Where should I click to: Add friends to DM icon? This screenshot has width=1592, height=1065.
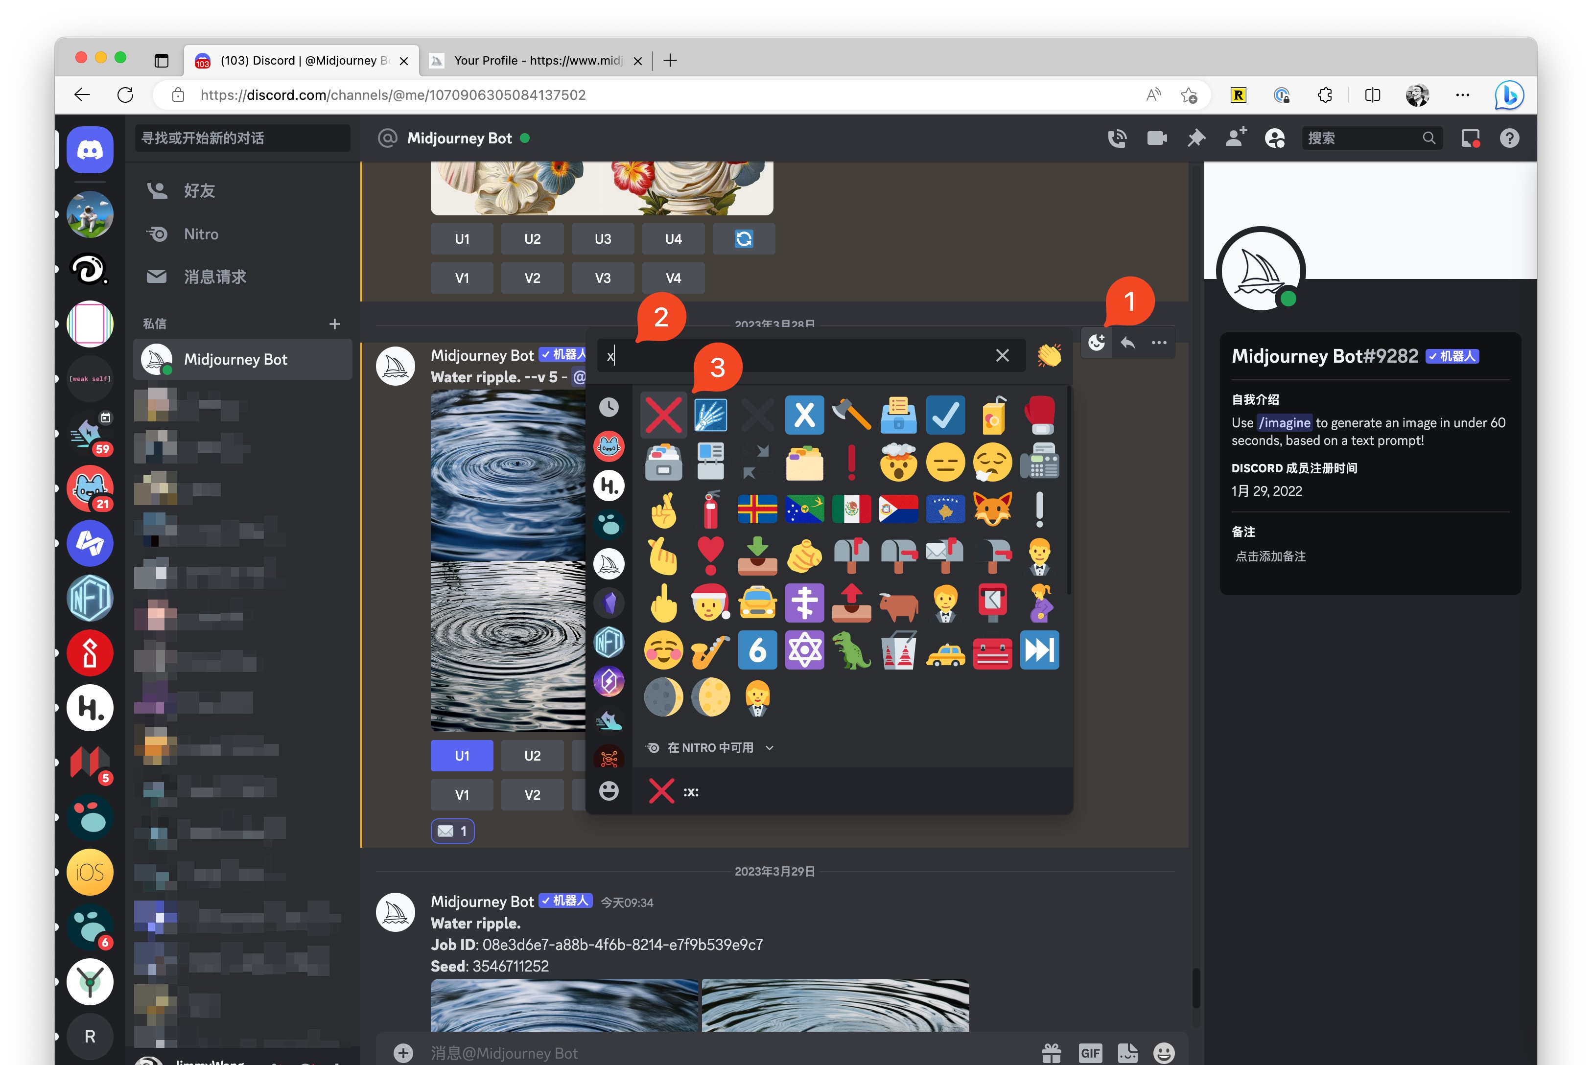tap(1236, 138)
